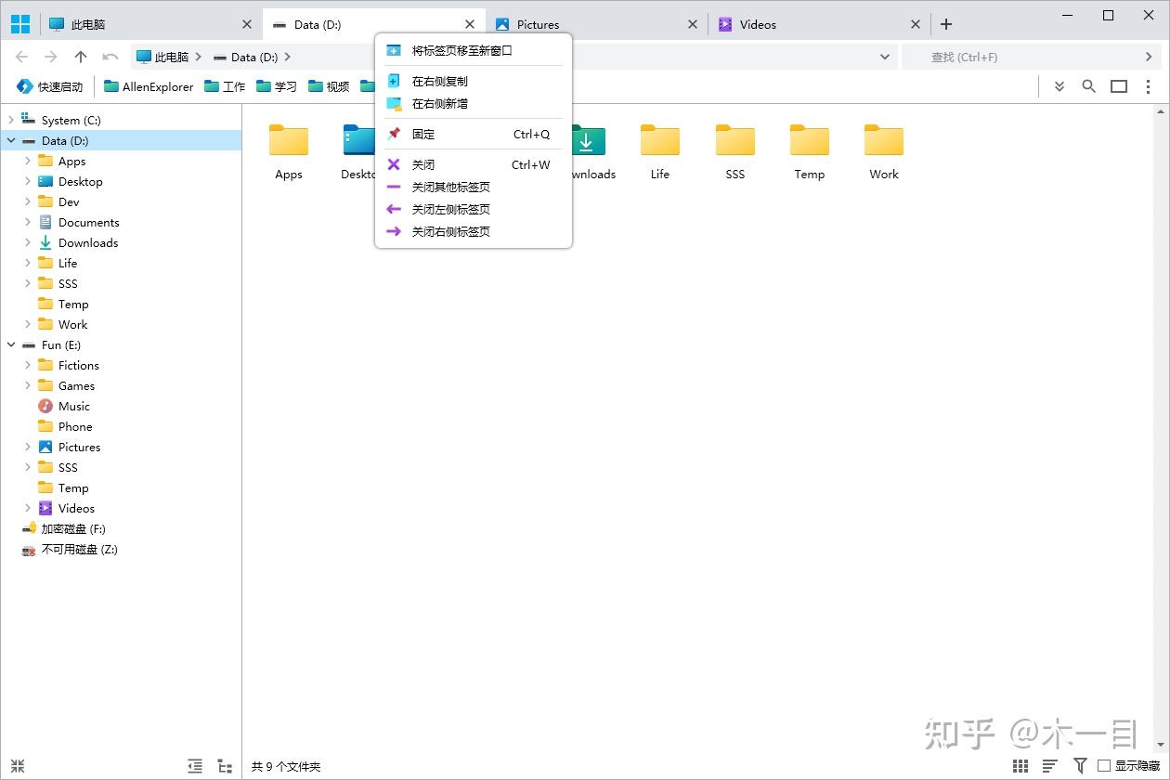Choose 关闭其他标签页 in context menu

tap(450, 187)
